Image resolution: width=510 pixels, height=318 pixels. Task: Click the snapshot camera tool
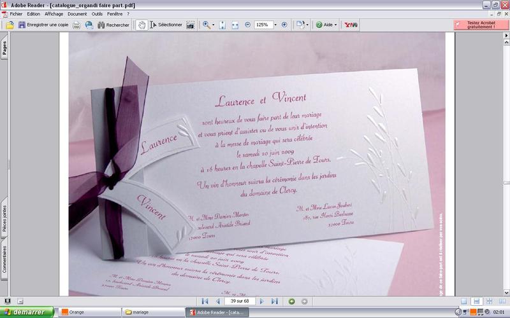pos(190,25)
